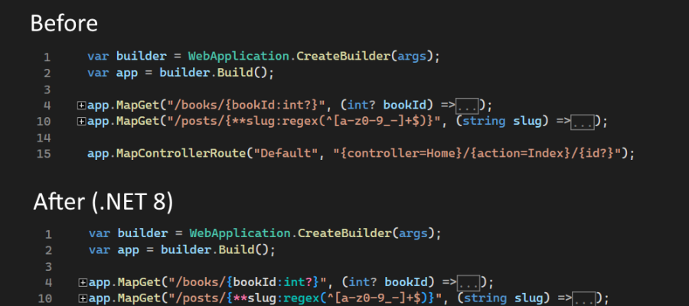
Task: Click line number 15 in Before code
Action: 44,154
